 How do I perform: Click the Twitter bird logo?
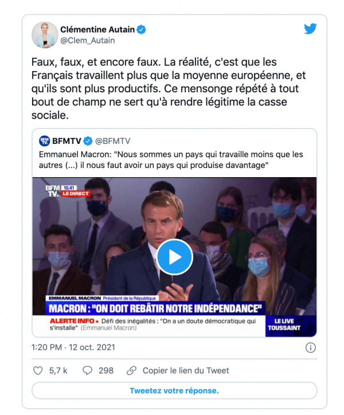point(310,29)
